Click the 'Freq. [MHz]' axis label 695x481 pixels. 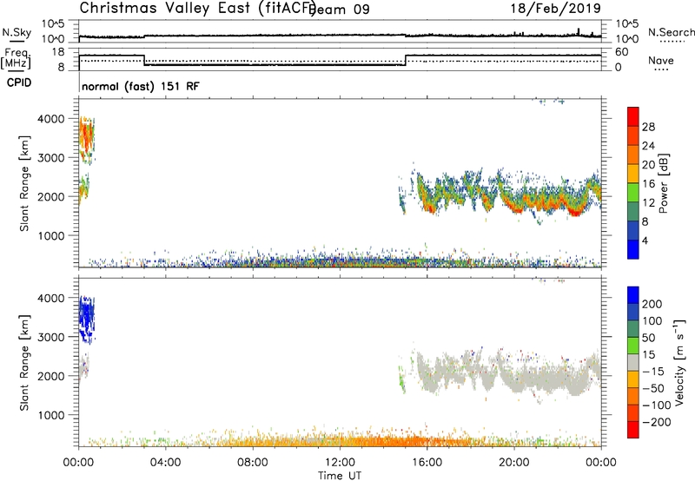16,58
